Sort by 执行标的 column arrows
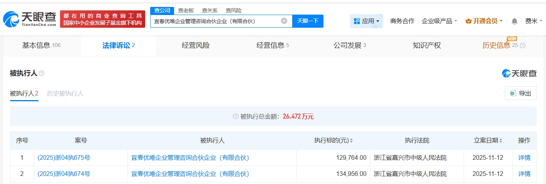 (x=351, y=141)
